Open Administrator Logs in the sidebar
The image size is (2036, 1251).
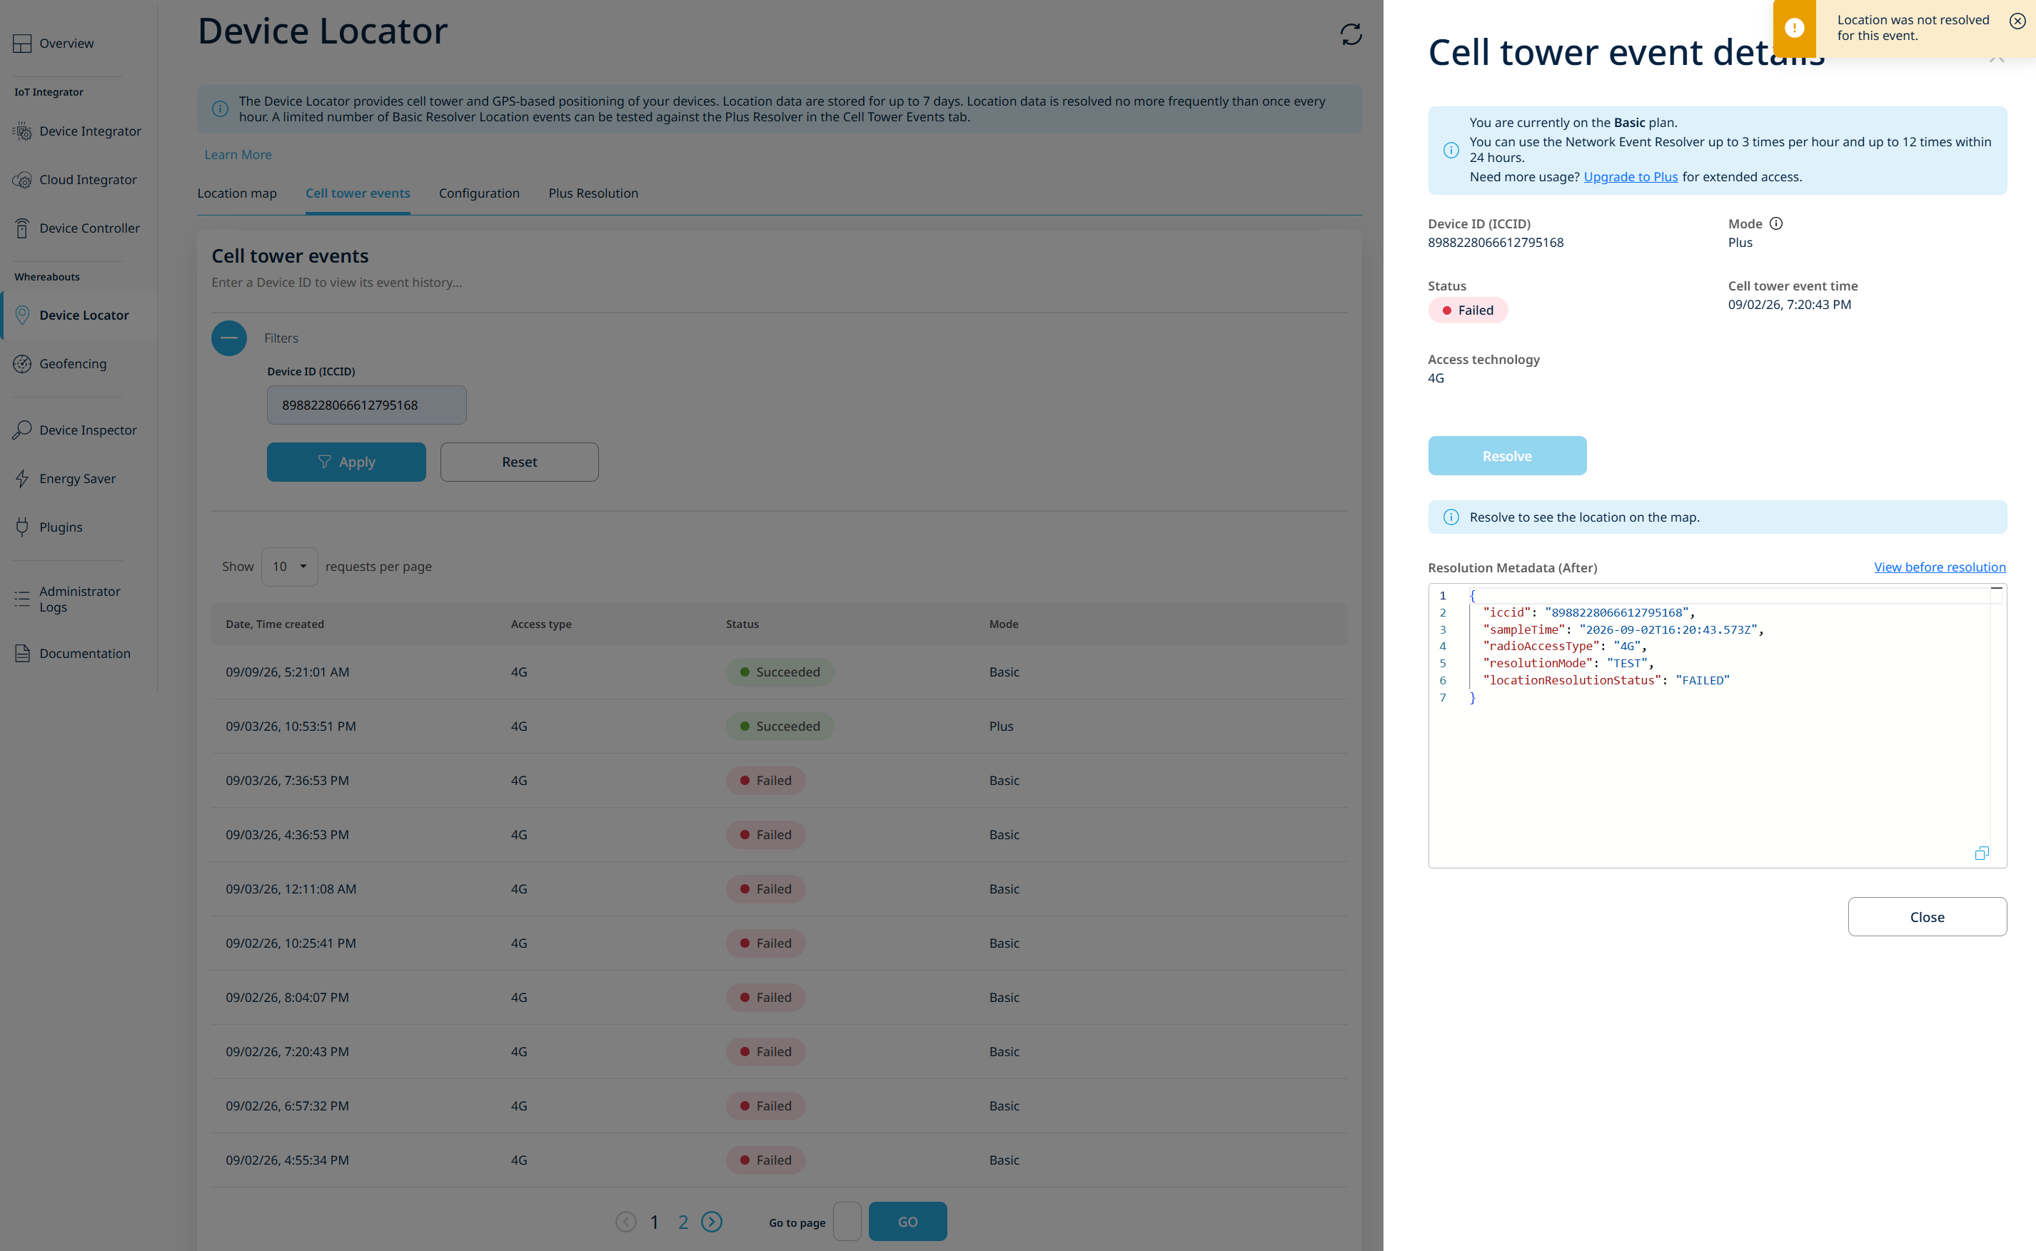(79, 599)
